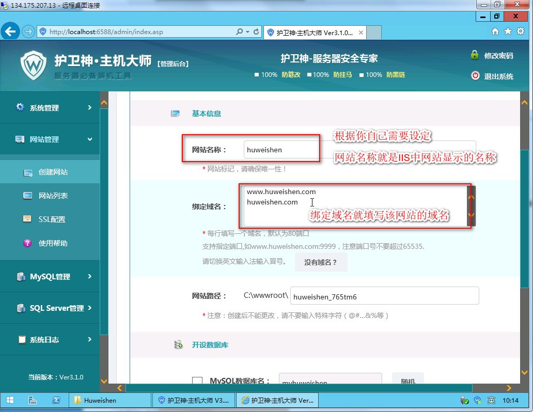Click the SQL Server管理 database icon

(x=21, y=308)
